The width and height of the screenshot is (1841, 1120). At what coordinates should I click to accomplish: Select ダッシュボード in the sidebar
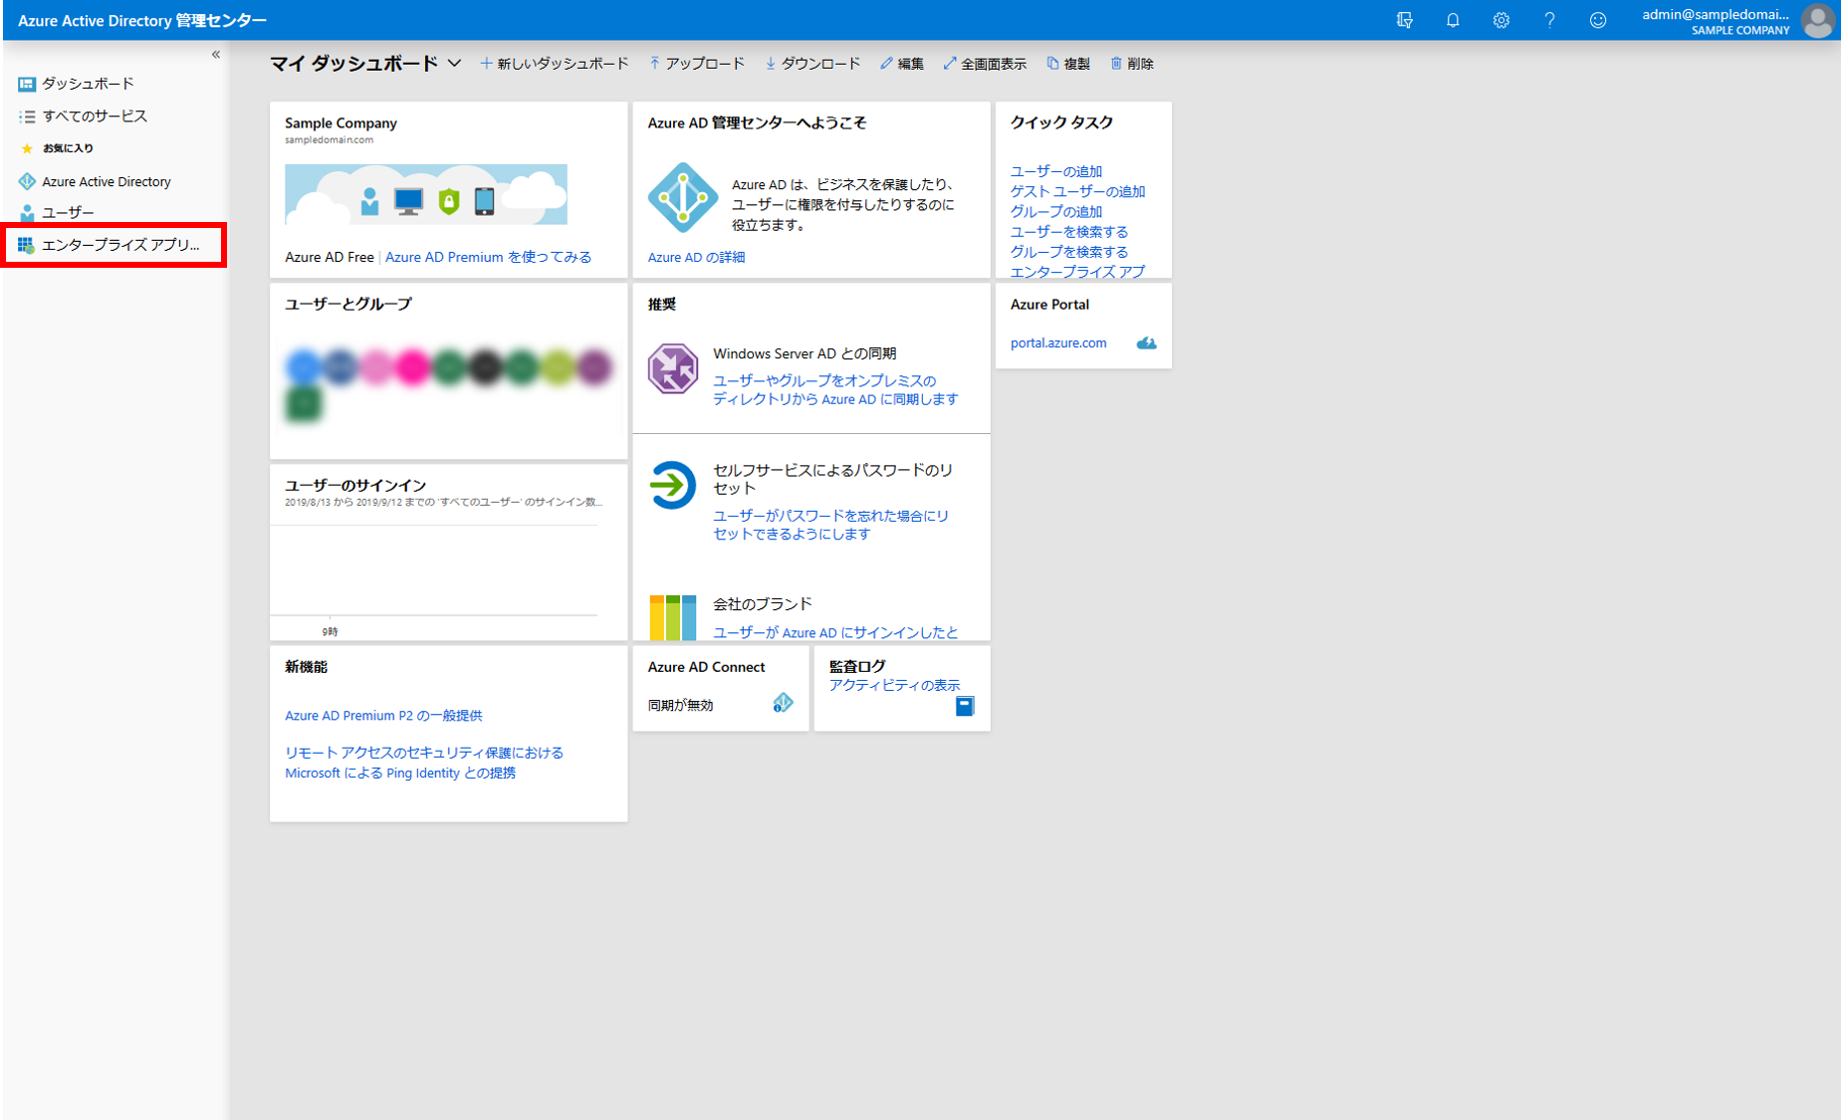[x=88, y=84]
